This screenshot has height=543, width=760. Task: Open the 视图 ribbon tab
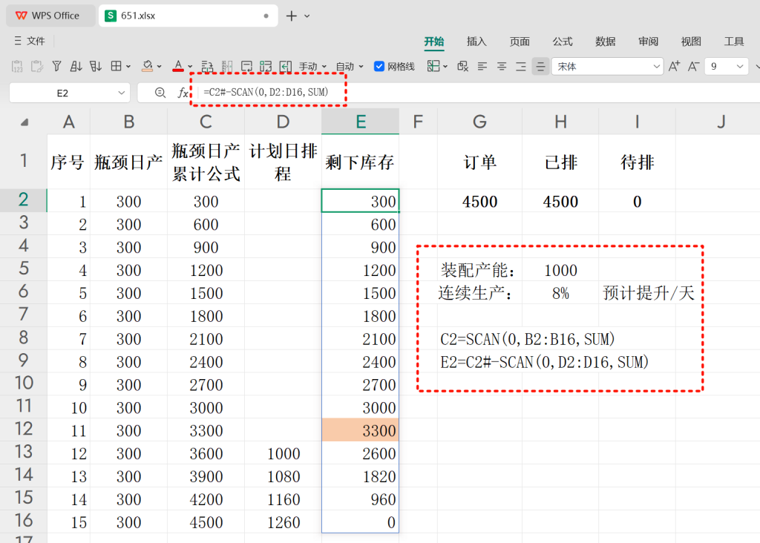(691, 42)
